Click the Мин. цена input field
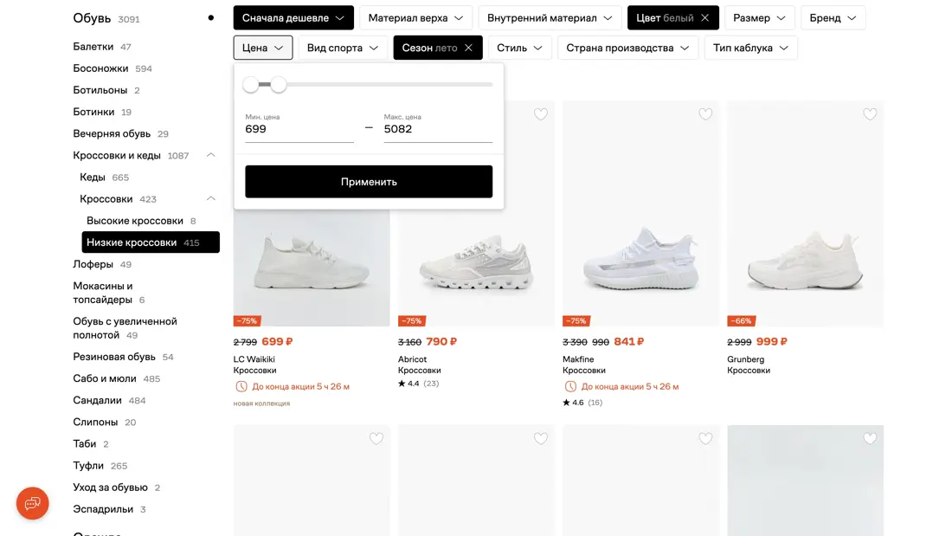Viewport: 952px width, 536px height. [x=299, y=129]
